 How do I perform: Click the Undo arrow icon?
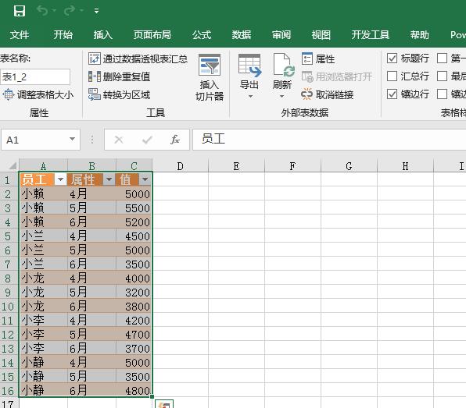click(42, 11)
